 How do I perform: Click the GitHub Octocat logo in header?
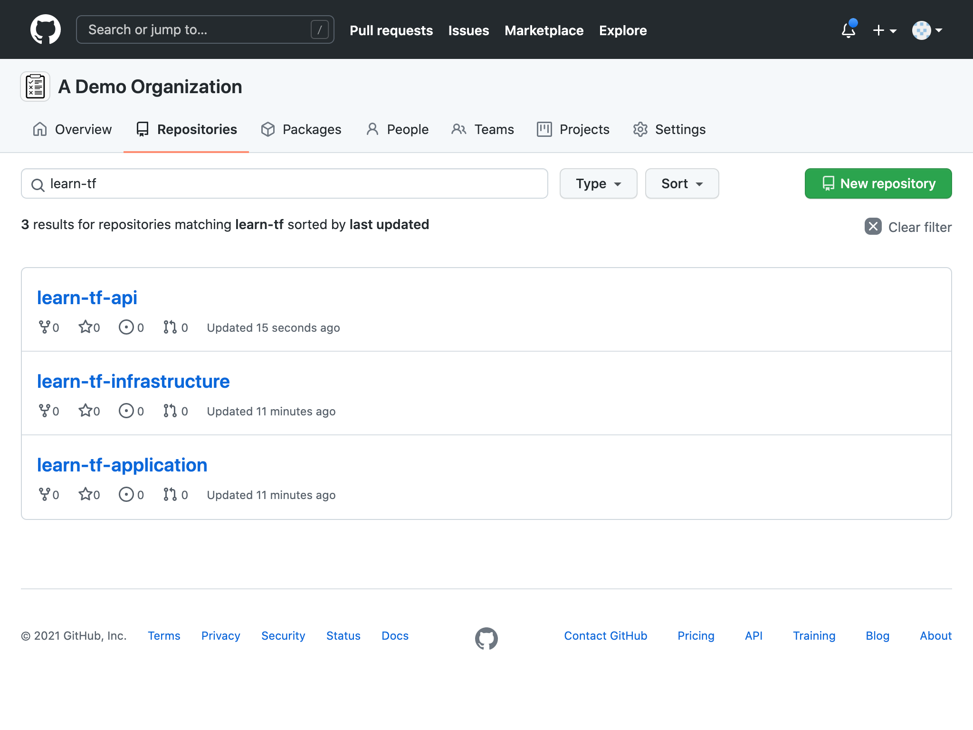pos(46,29)
